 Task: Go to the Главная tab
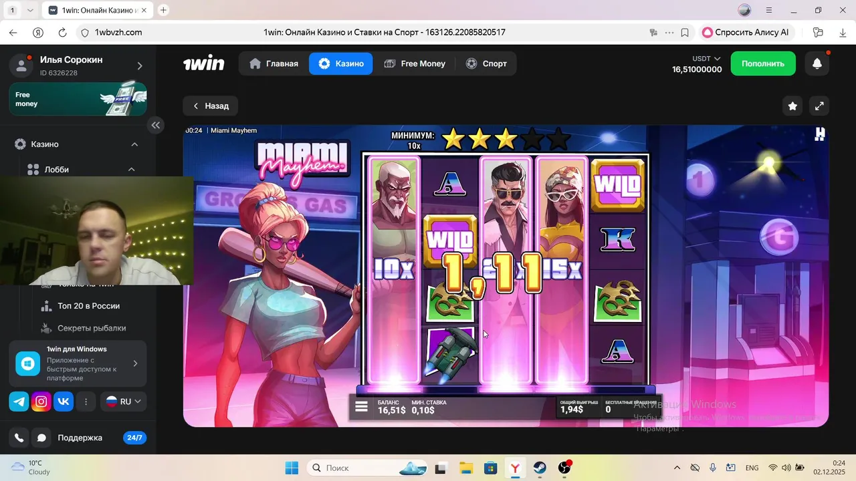(x=274, y=63)
